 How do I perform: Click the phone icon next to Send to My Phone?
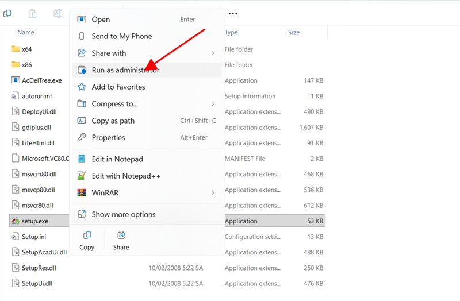(x=82, y=36)
